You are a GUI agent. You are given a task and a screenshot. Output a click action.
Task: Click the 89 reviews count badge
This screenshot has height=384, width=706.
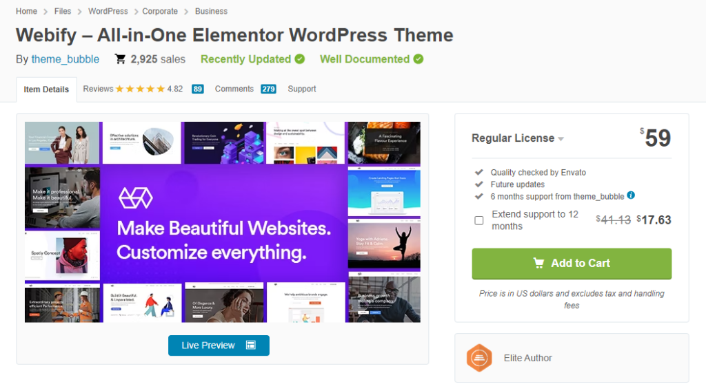tap(198, 89)
